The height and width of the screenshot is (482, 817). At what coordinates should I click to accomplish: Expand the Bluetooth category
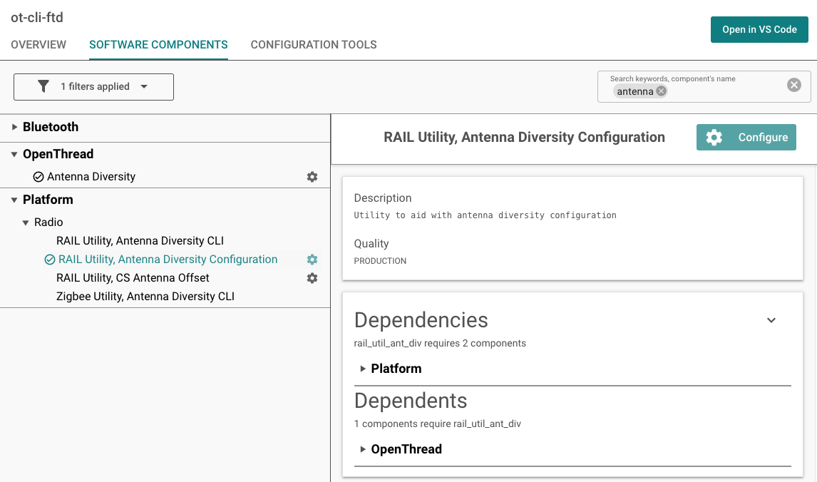pos(15,127)
